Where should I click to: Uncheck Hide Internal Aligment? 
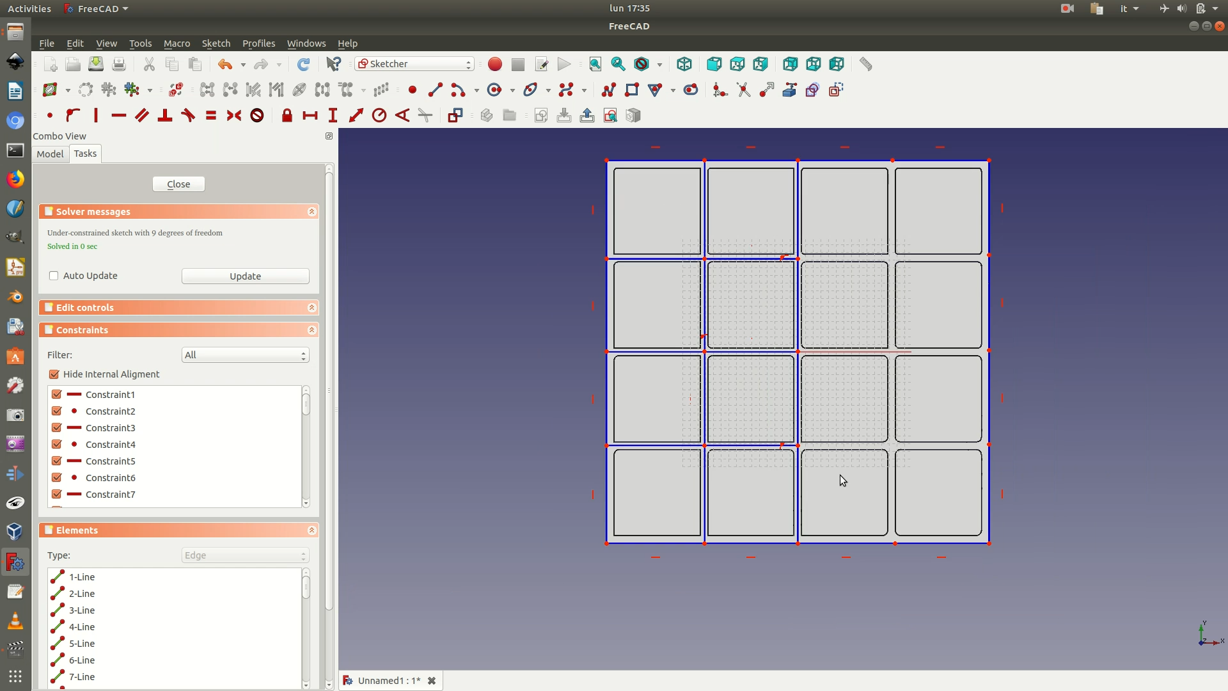(x=54, y=374)
